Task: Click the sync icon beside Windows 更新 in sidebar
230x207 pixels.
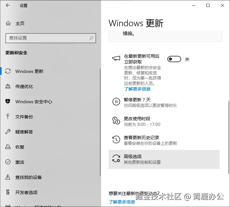Action: [x=8, y=71]
